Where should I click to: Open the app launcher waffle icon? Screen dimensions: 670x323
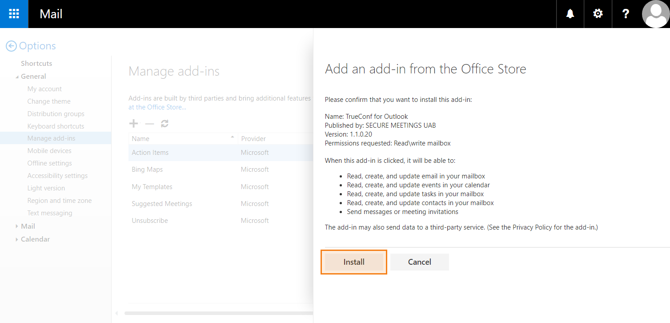tap(14, 14)
